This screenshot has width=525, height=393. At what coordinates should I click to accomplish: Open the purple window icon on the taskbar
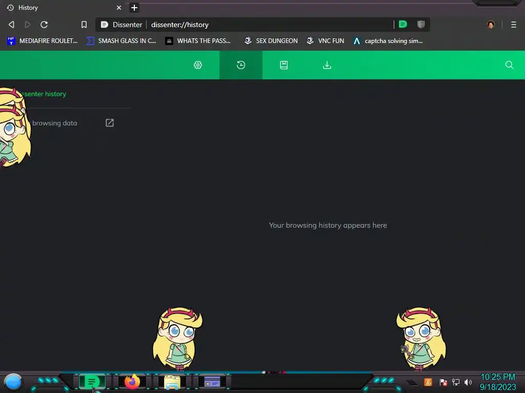(212, 381)
